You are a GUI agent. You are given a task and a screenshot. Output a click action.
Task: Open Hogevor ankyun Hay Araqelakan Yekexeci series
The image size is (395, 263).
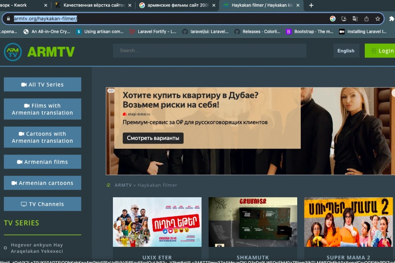pyautogui.click(x=37, y=248)
